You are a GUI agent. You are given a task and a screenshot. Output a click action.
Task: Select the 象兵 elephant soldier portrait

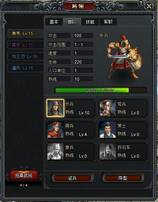[x=55, y=151]
